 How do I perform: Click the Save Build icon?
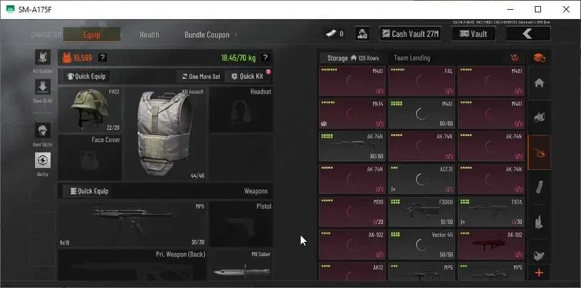click(x=42, y=87)
